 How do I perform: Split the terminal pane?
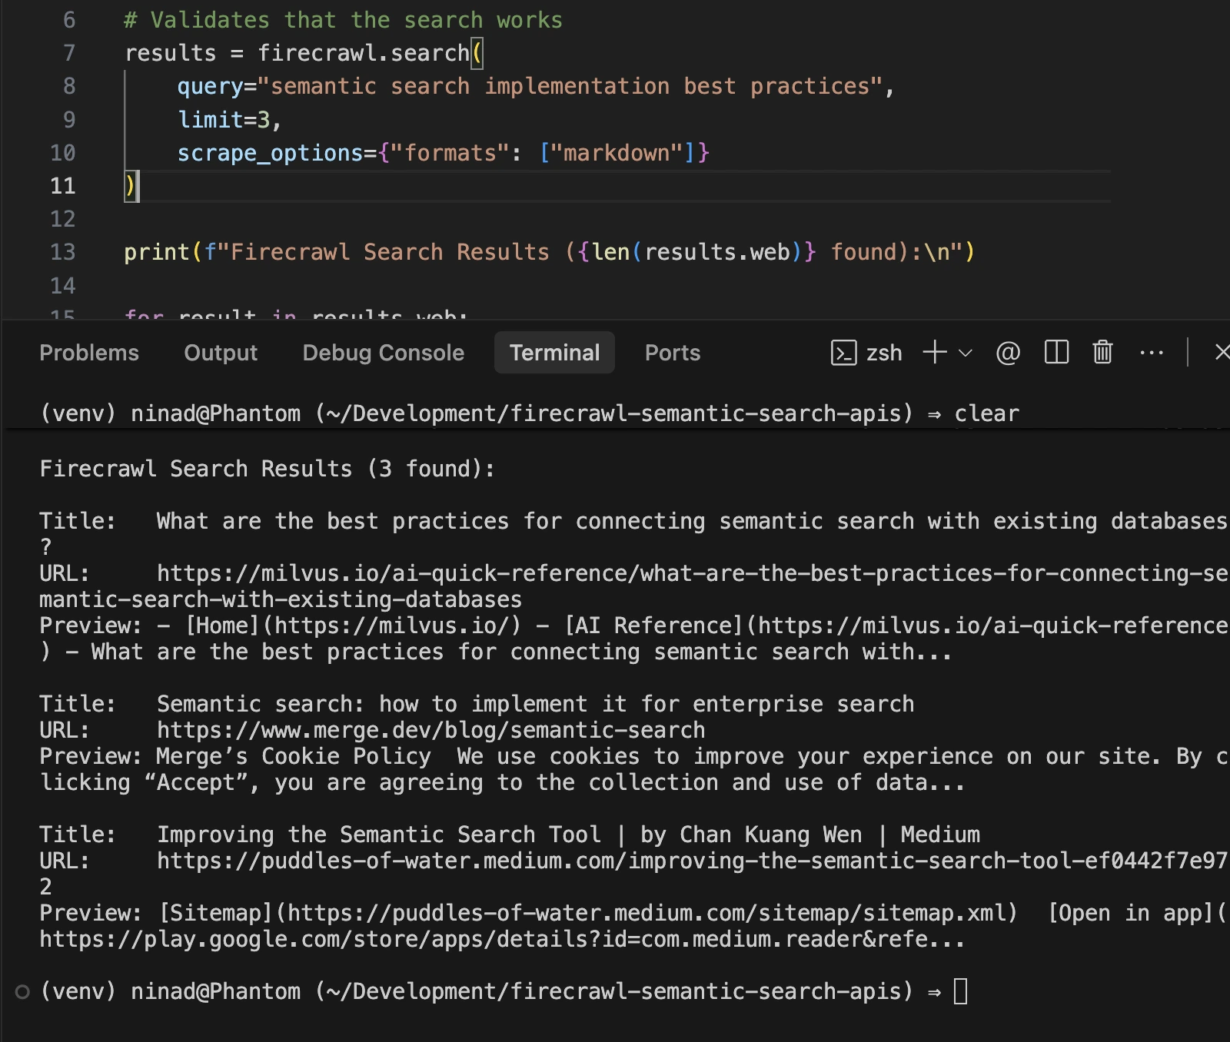(1056, 353)
